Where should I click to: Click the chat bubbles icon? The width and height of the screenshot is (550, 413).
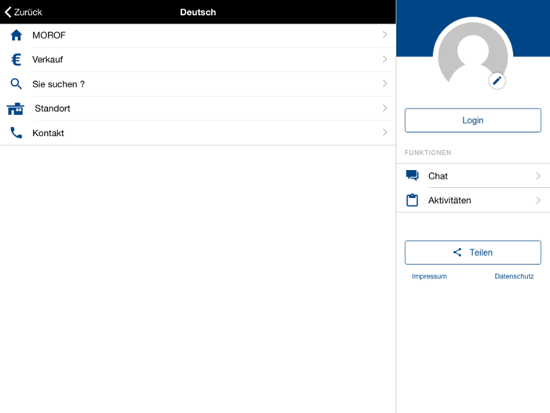click(x=412, y=175)
